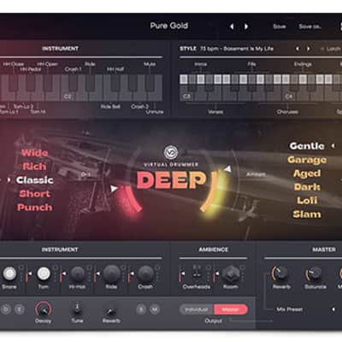The width and height of the screenshot is (342, 342).
Task: Click the Saturate knob in Master
Action: [314, 274]
